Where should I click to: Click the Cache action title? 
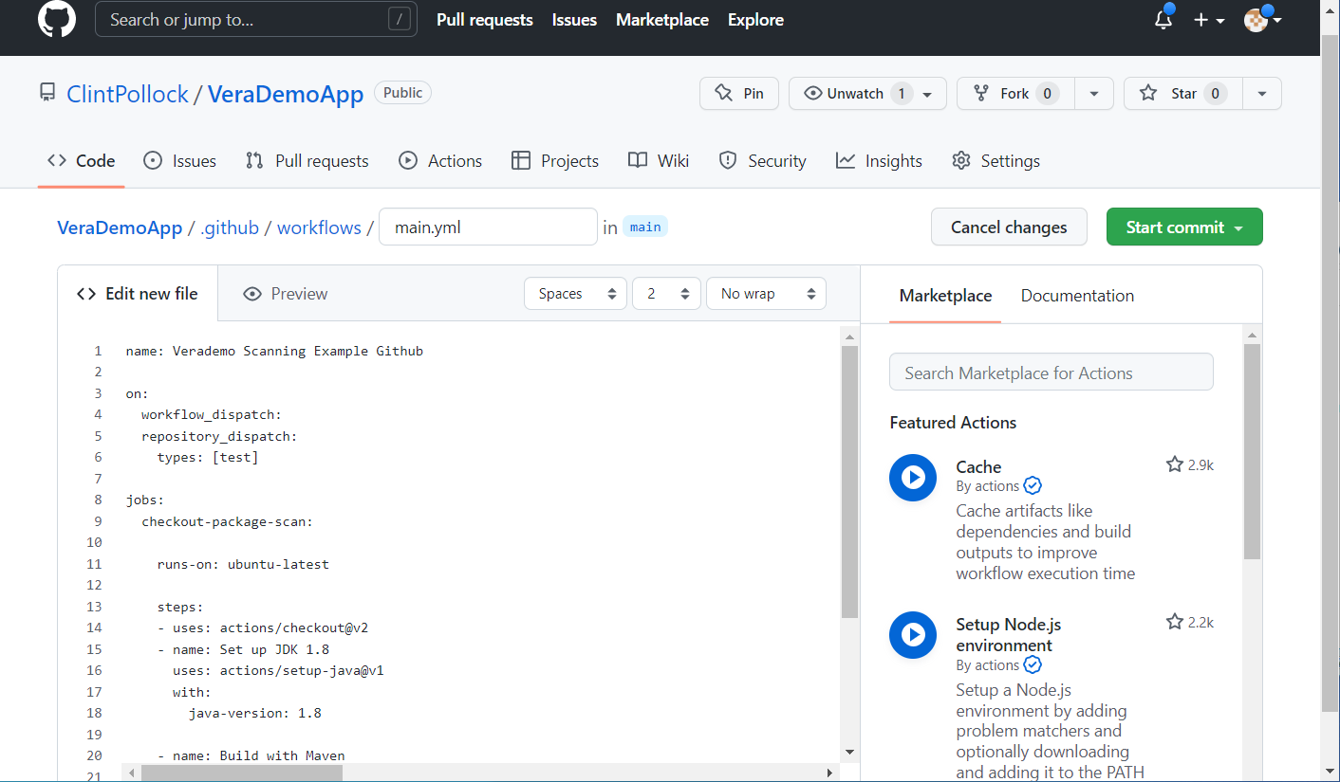[978, 466]
